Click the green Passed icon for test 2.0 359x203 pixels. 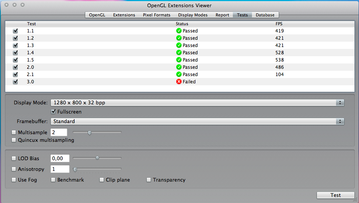pos(179,67)
